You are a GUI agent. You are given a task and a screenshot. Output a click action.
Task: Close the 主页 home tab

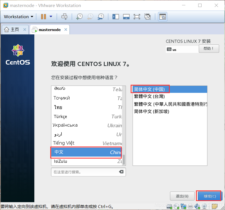point(25,29)
